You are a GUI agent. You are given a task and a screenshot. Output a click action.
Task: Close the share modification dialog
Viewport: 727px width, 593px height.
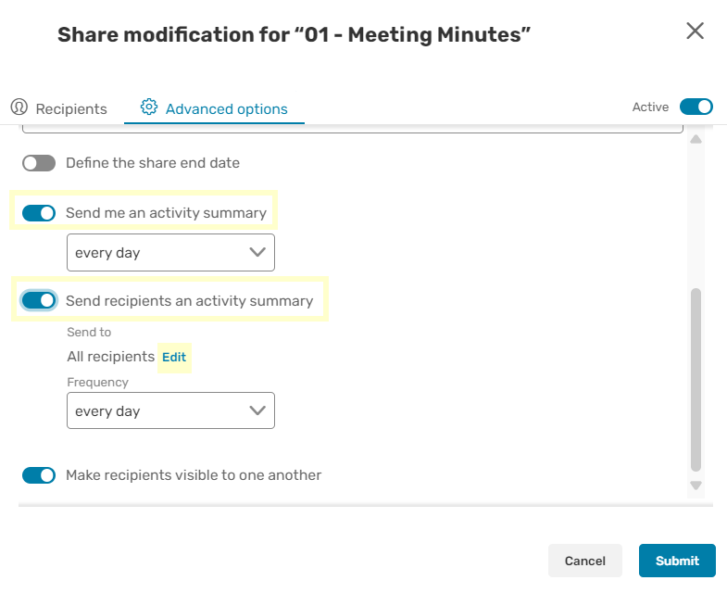point(695,32)
